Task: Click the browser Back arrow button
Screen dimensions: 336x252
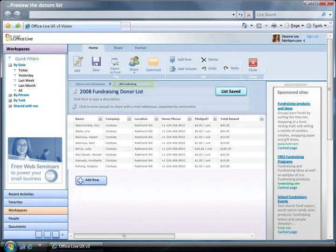Action: click(8, 14)
